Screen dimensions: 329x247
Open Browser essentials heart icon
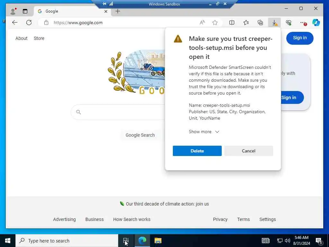tap(289, 23)
